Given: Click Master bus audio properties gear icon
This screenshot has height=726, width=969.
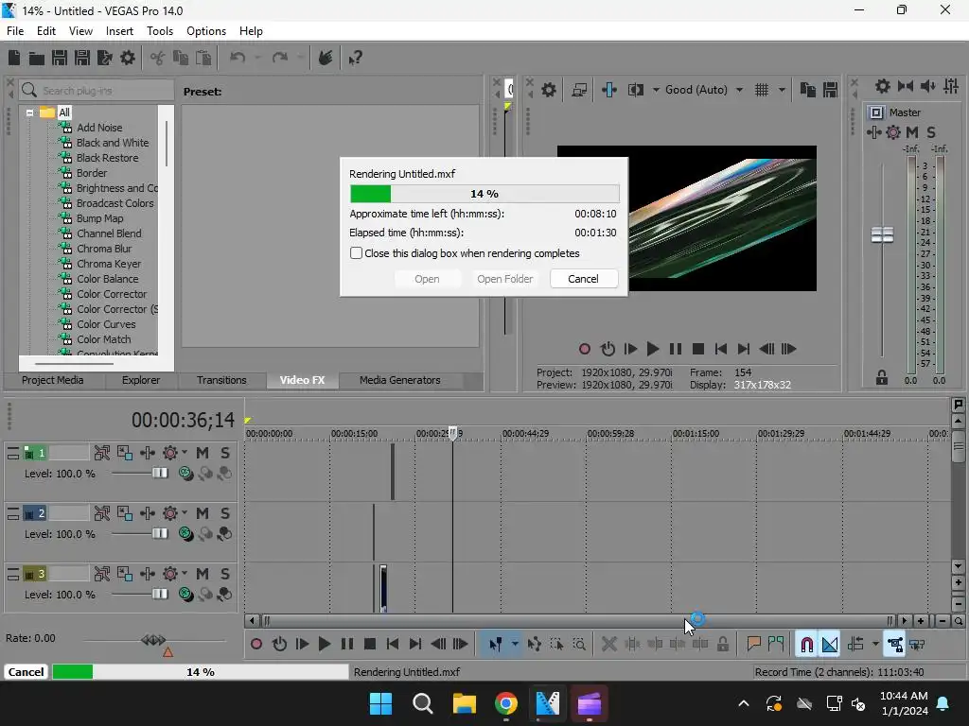Looking at the screenshot, I should 883,86.
